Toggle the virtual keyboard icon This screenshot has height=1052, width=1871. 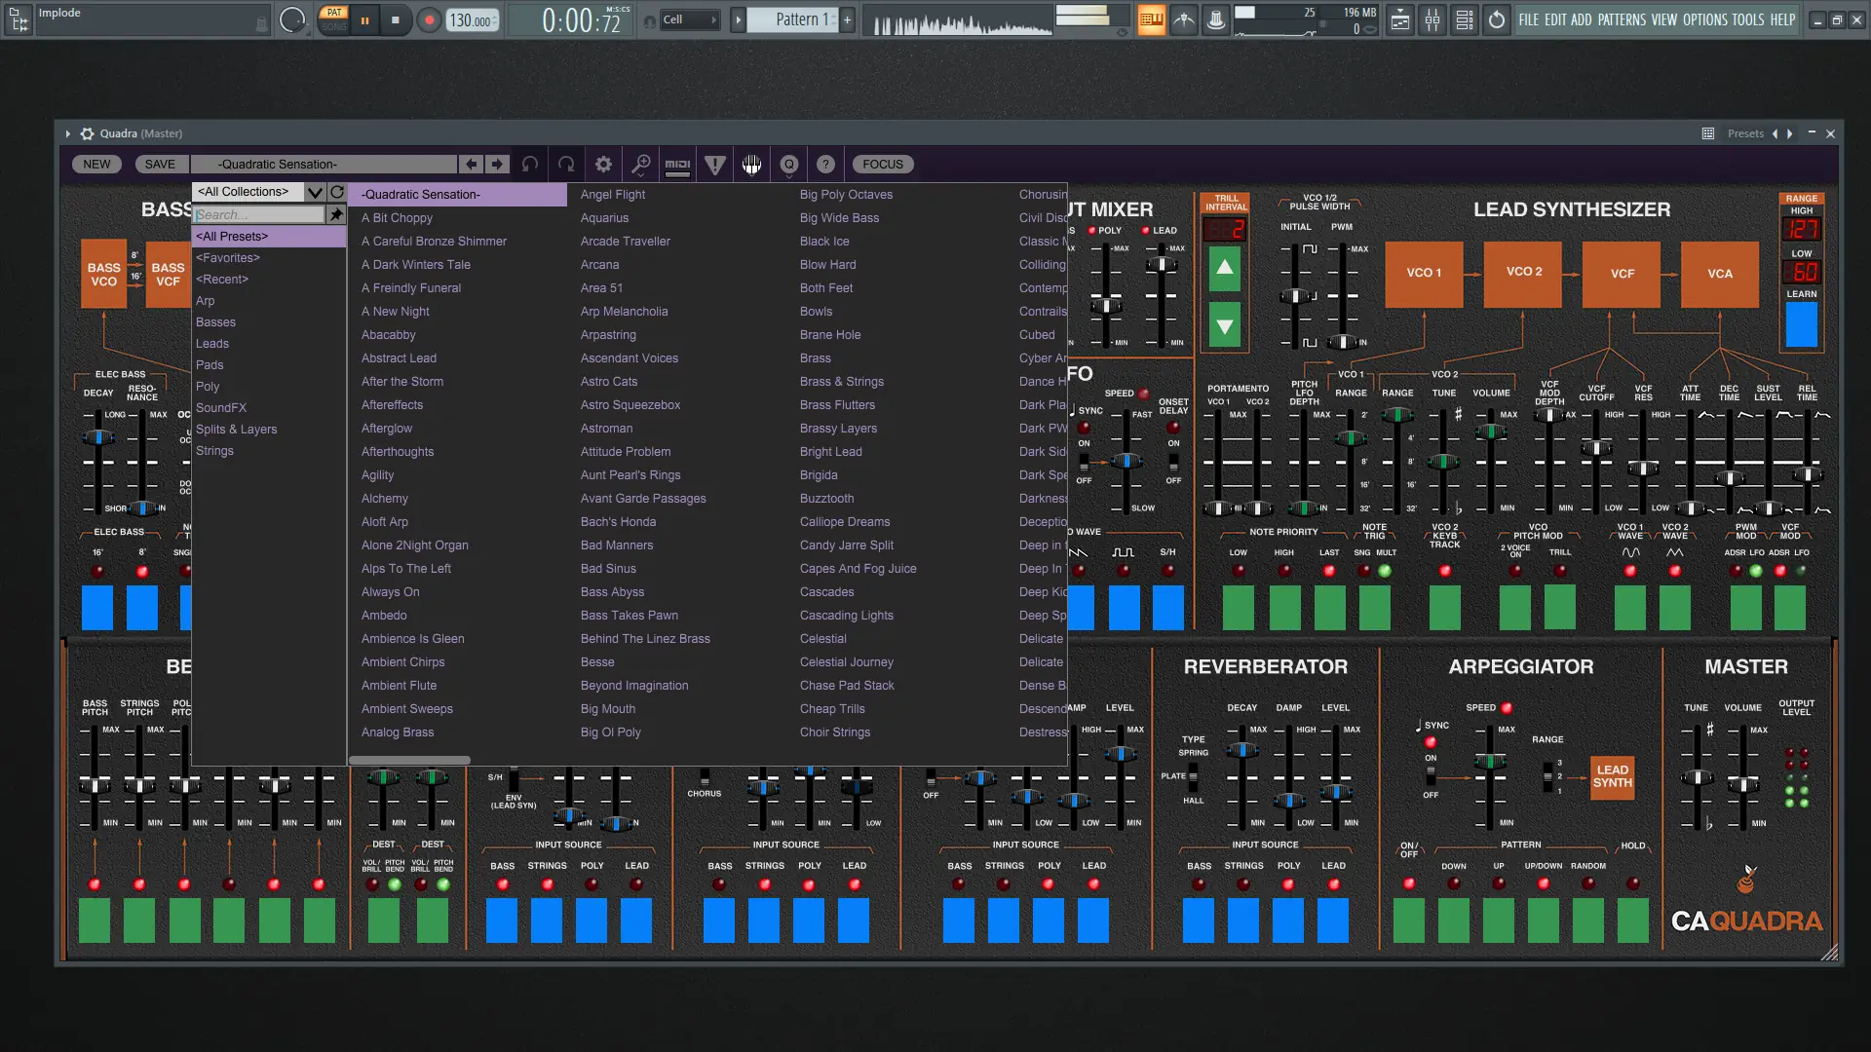751,165
